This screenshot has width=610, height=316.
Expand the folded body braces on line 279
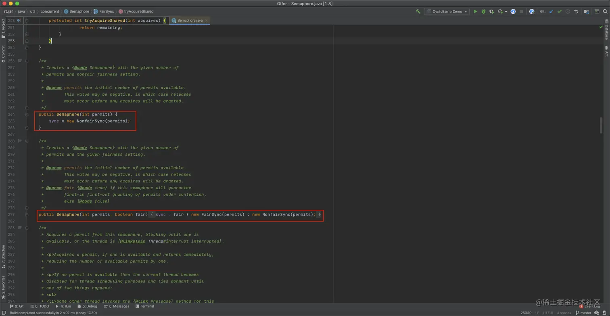152,214
